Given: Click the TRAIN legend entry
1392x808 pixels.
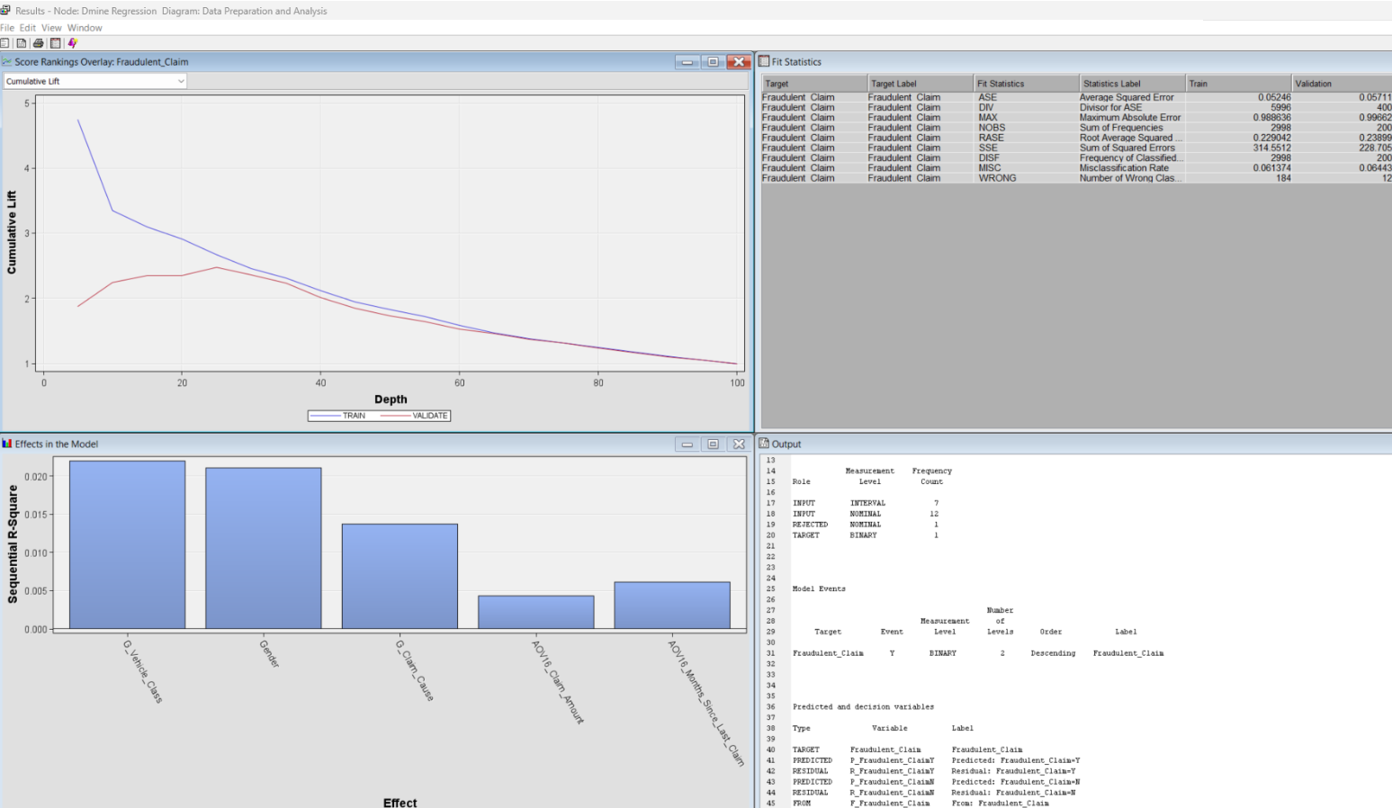Looking at the screenshot, I should (338, 416).
